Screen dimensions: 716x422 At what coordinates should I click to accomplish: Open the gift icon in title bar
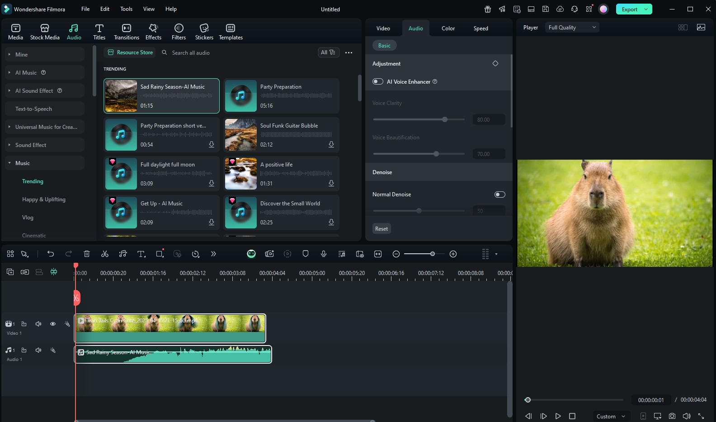click(x=488, y=9)
